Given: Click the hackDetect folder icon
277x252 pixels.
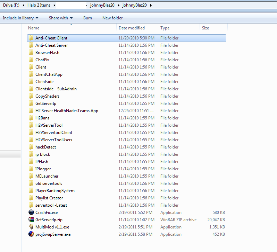Looking at the screenshot, I should point(31,147).
